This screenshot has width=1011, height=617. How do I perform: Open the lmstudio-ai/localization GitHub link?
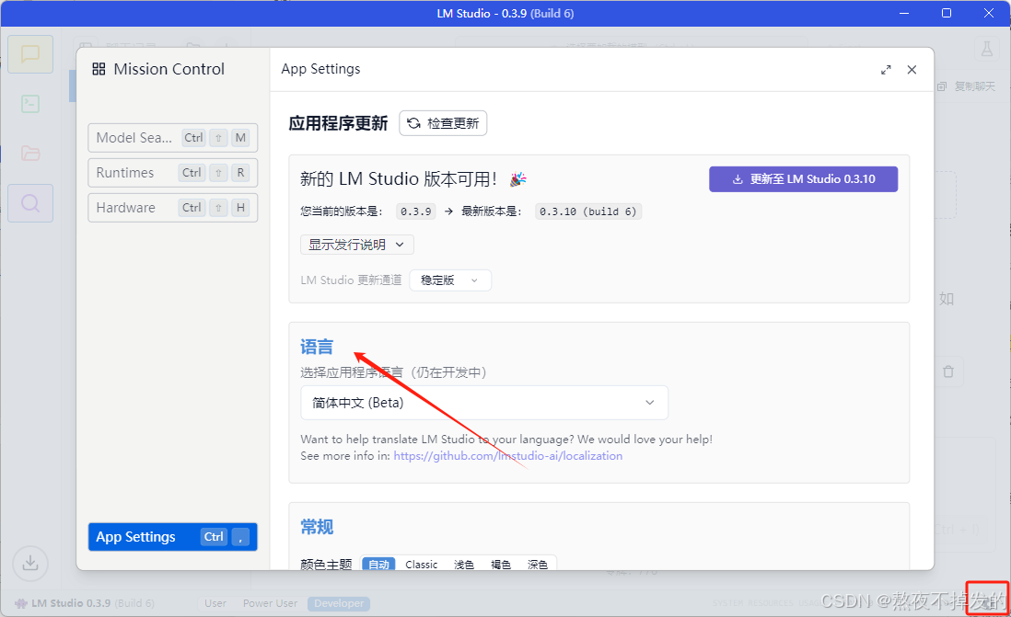tap(508, 456)
